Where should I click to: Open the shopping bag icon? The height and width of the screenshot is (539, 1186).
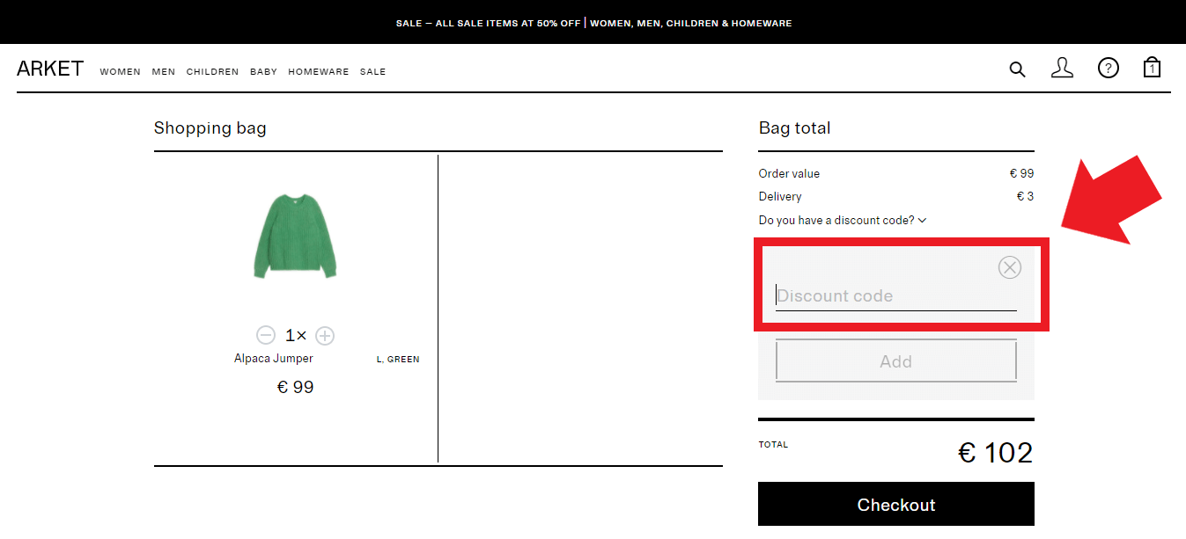pos(1152,68)
